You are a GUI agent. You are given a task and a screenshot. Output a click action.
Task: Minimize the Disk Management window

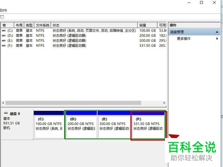click(x=189, y=3)
